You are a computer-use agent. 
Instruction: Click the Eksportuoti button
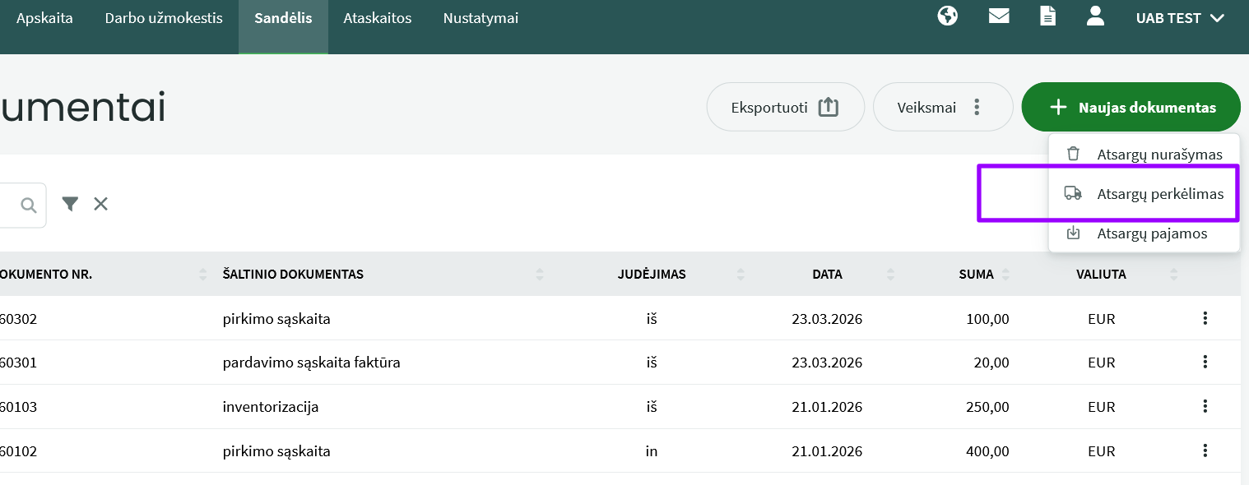(x=785, y=107)
